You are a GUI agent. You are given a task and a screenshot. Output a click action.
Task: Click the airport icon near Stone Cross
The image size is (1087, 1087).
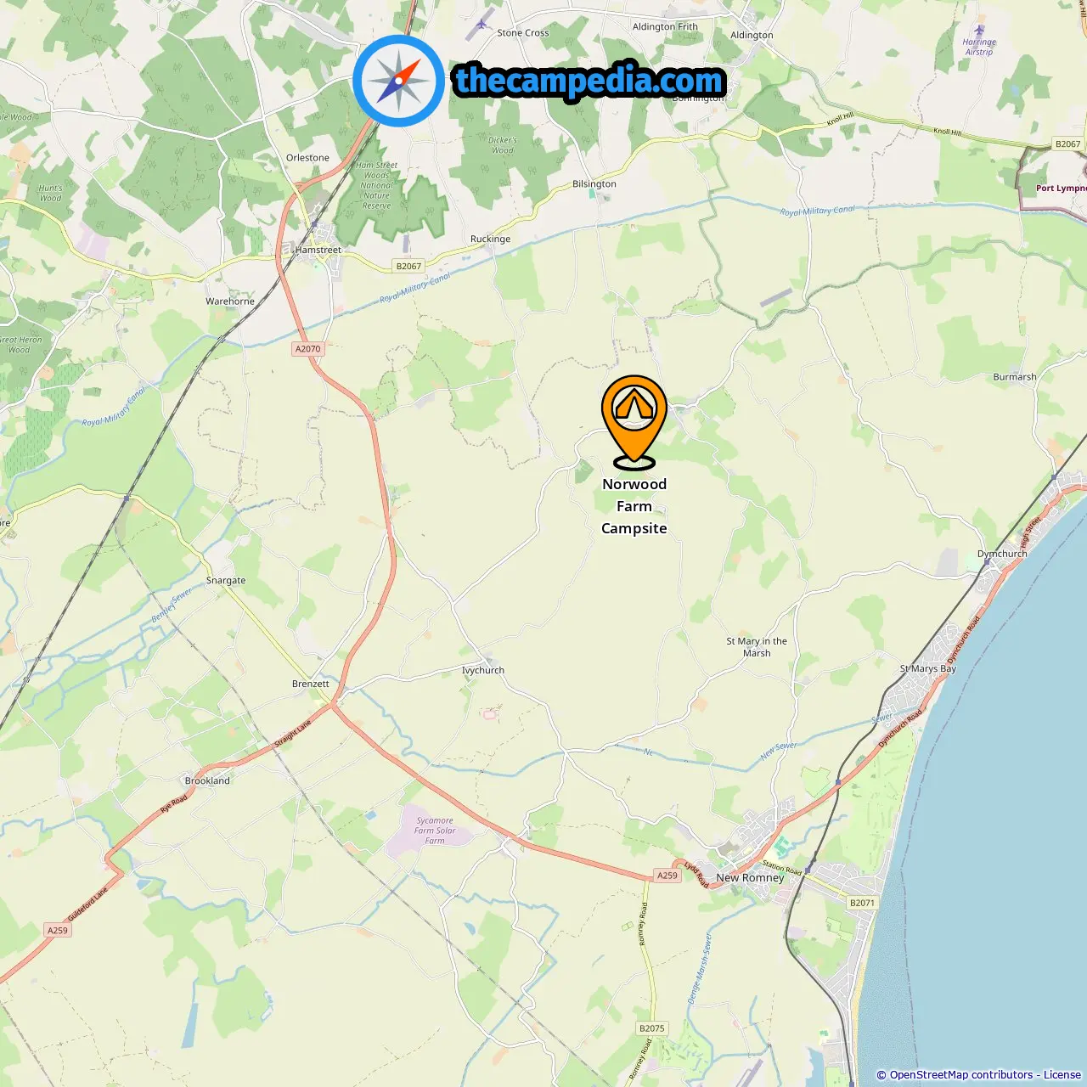(x=482, y=23)
